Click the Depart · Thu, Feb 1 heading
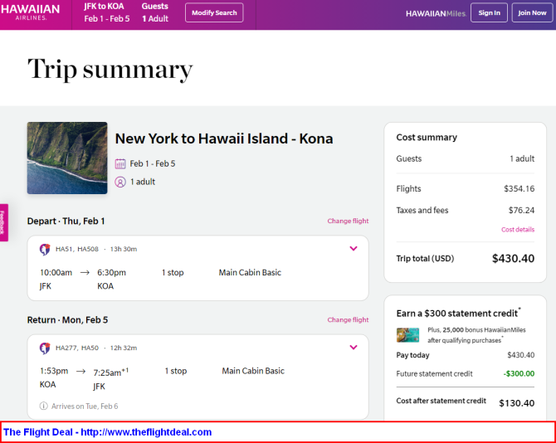The width and height of the screenshot is (556, 443). pyautogui.click(x=66, y=221)
